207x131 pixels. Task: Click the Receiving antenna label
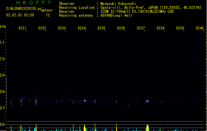click(76, 15)
